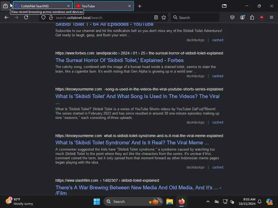278x208 pixels.
Task: Open The Surreal Horror Forbes result
Action: pyautogui.click(x=119, y=60)
